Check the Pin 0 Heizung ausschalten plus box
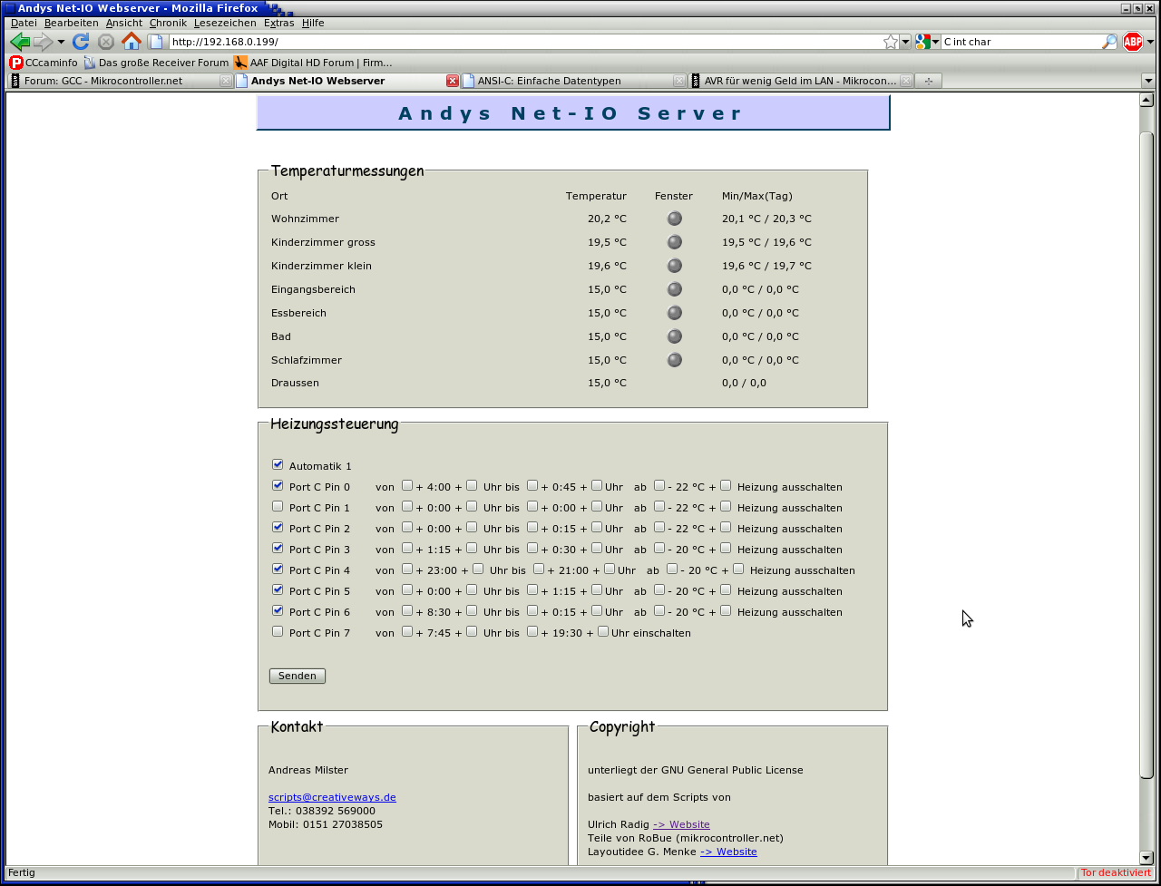The width and height of the screenshot is (1161, 886). (x=726, y=485)
